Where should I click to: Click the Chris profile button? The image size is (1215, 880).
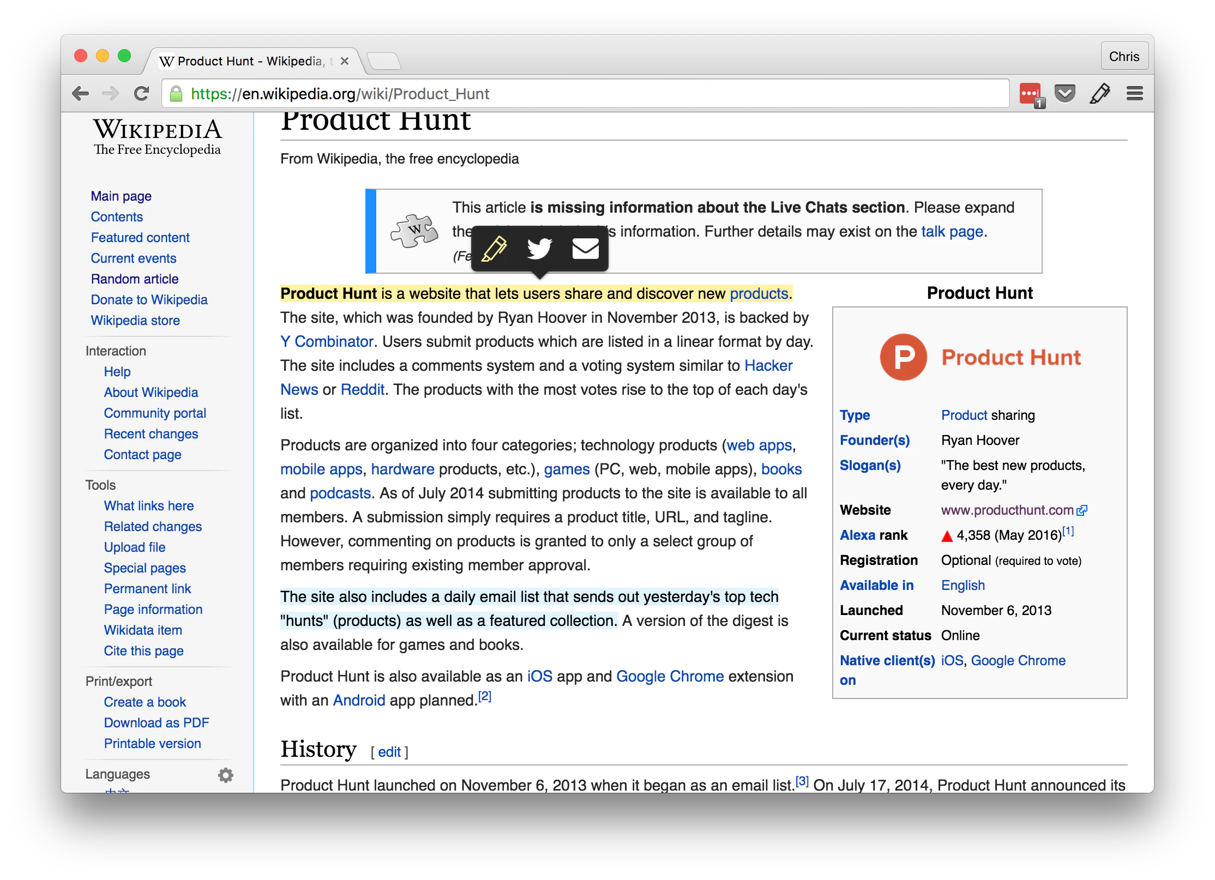[x=1124, y=57]
